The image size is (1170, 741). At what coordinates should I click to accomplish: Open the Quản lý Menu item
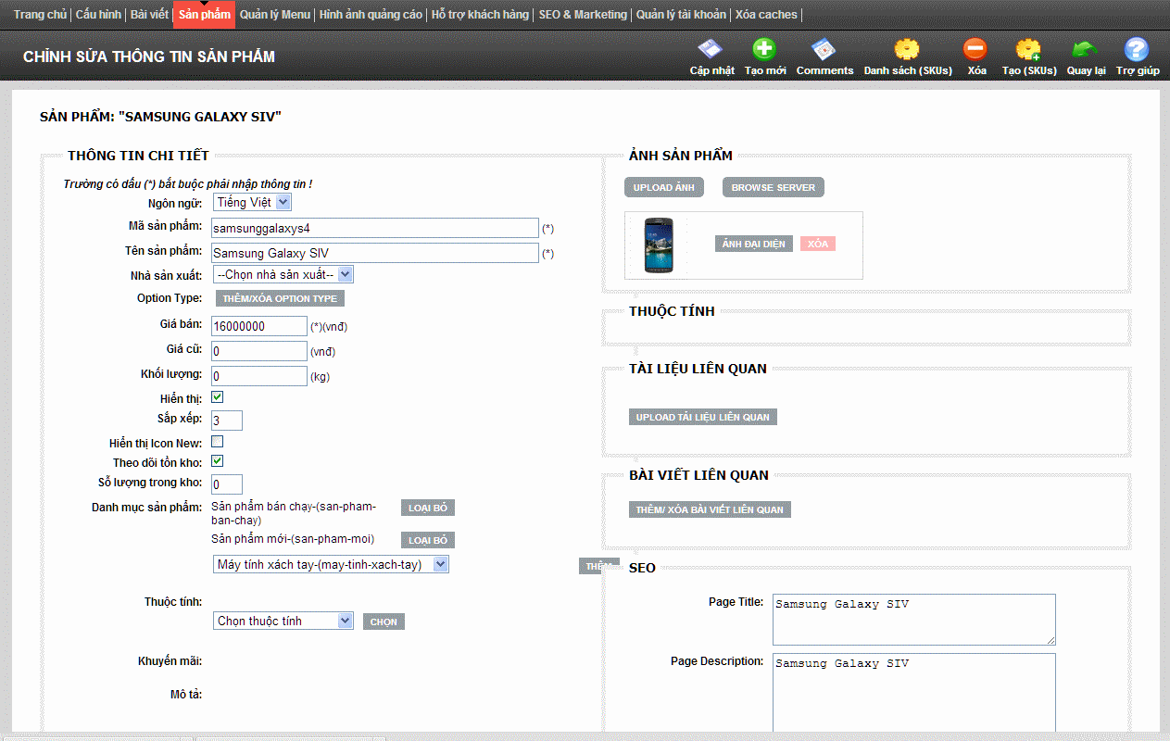[x=275, y=15]
